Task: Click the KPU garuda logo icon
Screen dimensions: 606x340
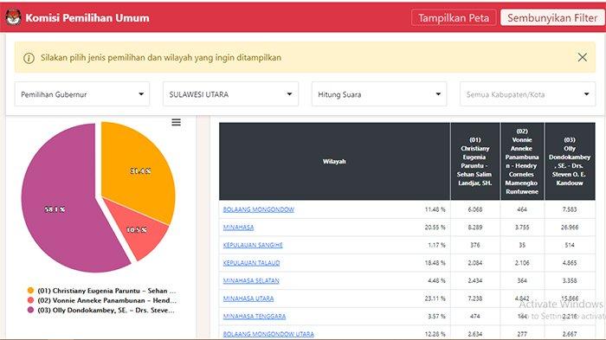Action: coord(13,17)
